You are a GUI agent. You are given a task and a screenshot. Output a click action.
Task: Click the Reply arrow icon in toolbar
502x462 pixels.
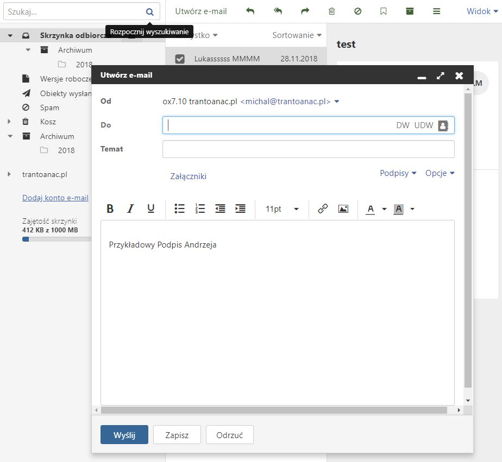click(x=250, y=11)
